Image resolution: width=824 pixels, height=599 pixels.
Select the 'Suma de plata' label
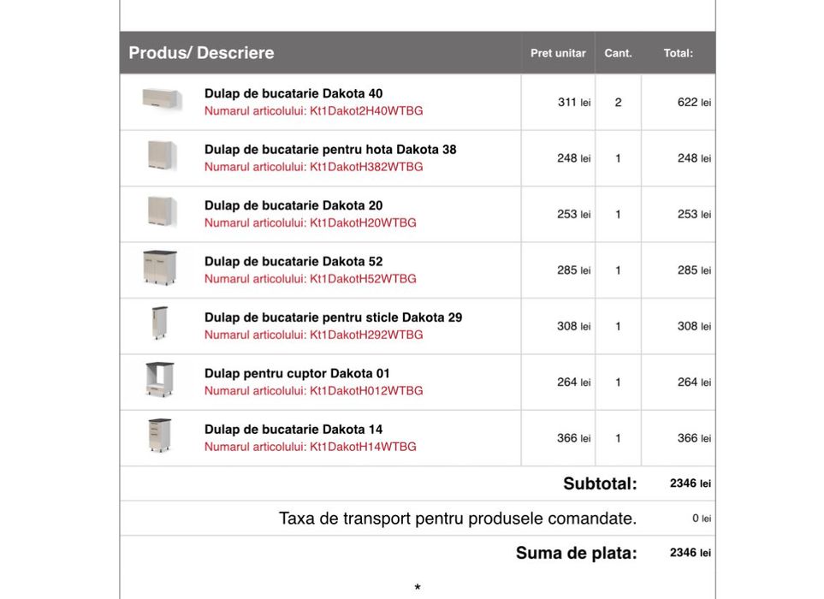tap(576, 554)
